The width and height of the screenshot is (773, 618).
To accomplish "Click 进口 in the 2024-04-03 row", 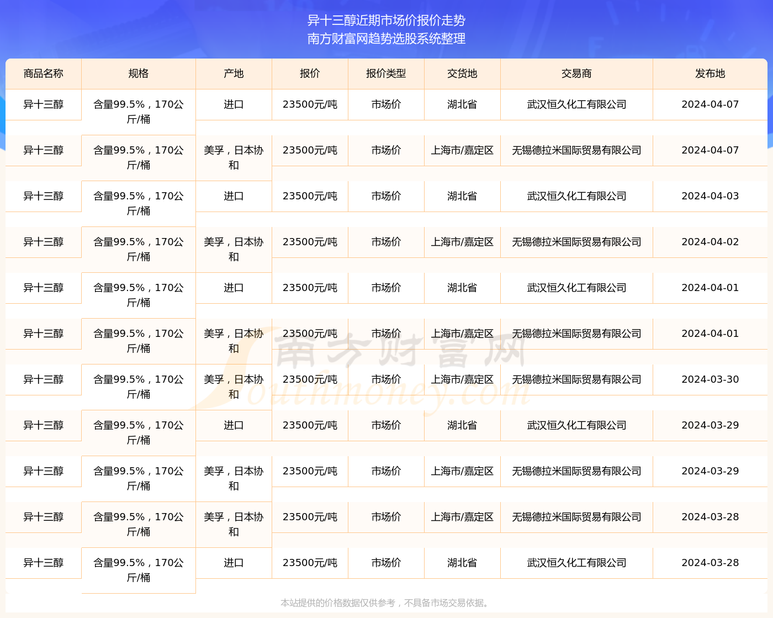I will [x=234, y=196].
